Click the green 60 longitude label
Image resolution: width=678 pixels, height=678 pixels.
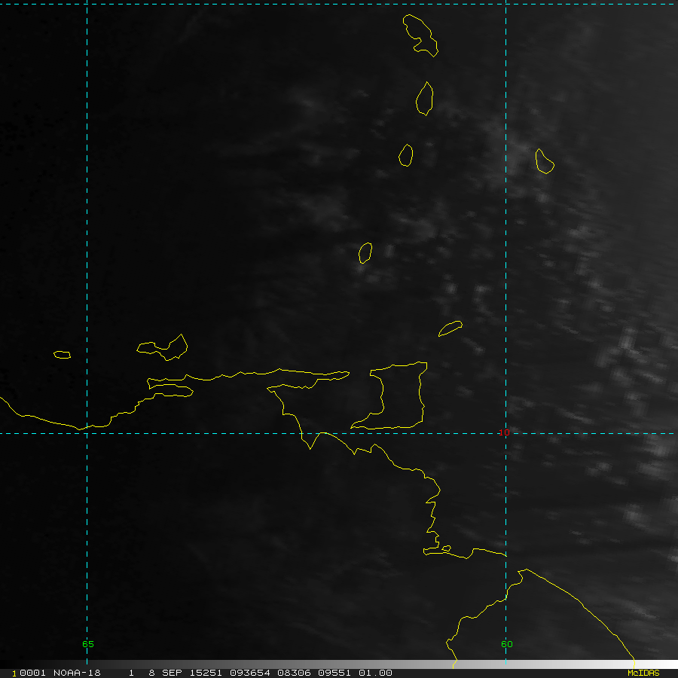click(506, 644)
